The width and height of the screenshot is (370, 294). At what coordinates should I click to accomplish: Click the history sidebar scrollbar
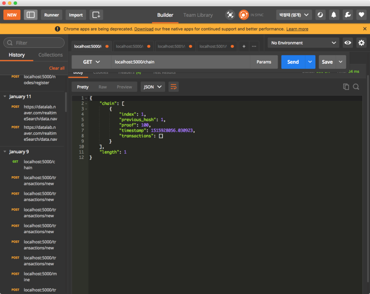66,102
